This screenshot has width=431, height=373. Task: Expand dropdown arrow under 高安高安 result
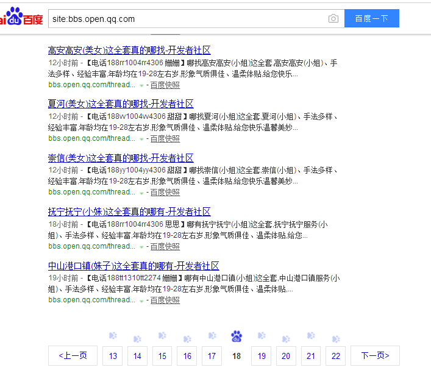pyautogui.click(x=141, y=85)
